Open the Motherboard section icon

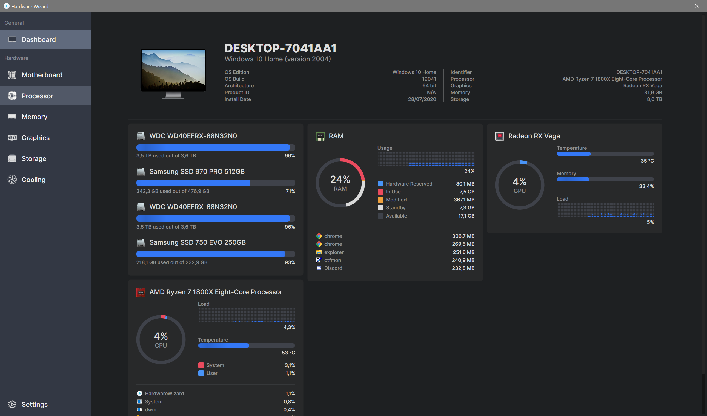[12, 75]
